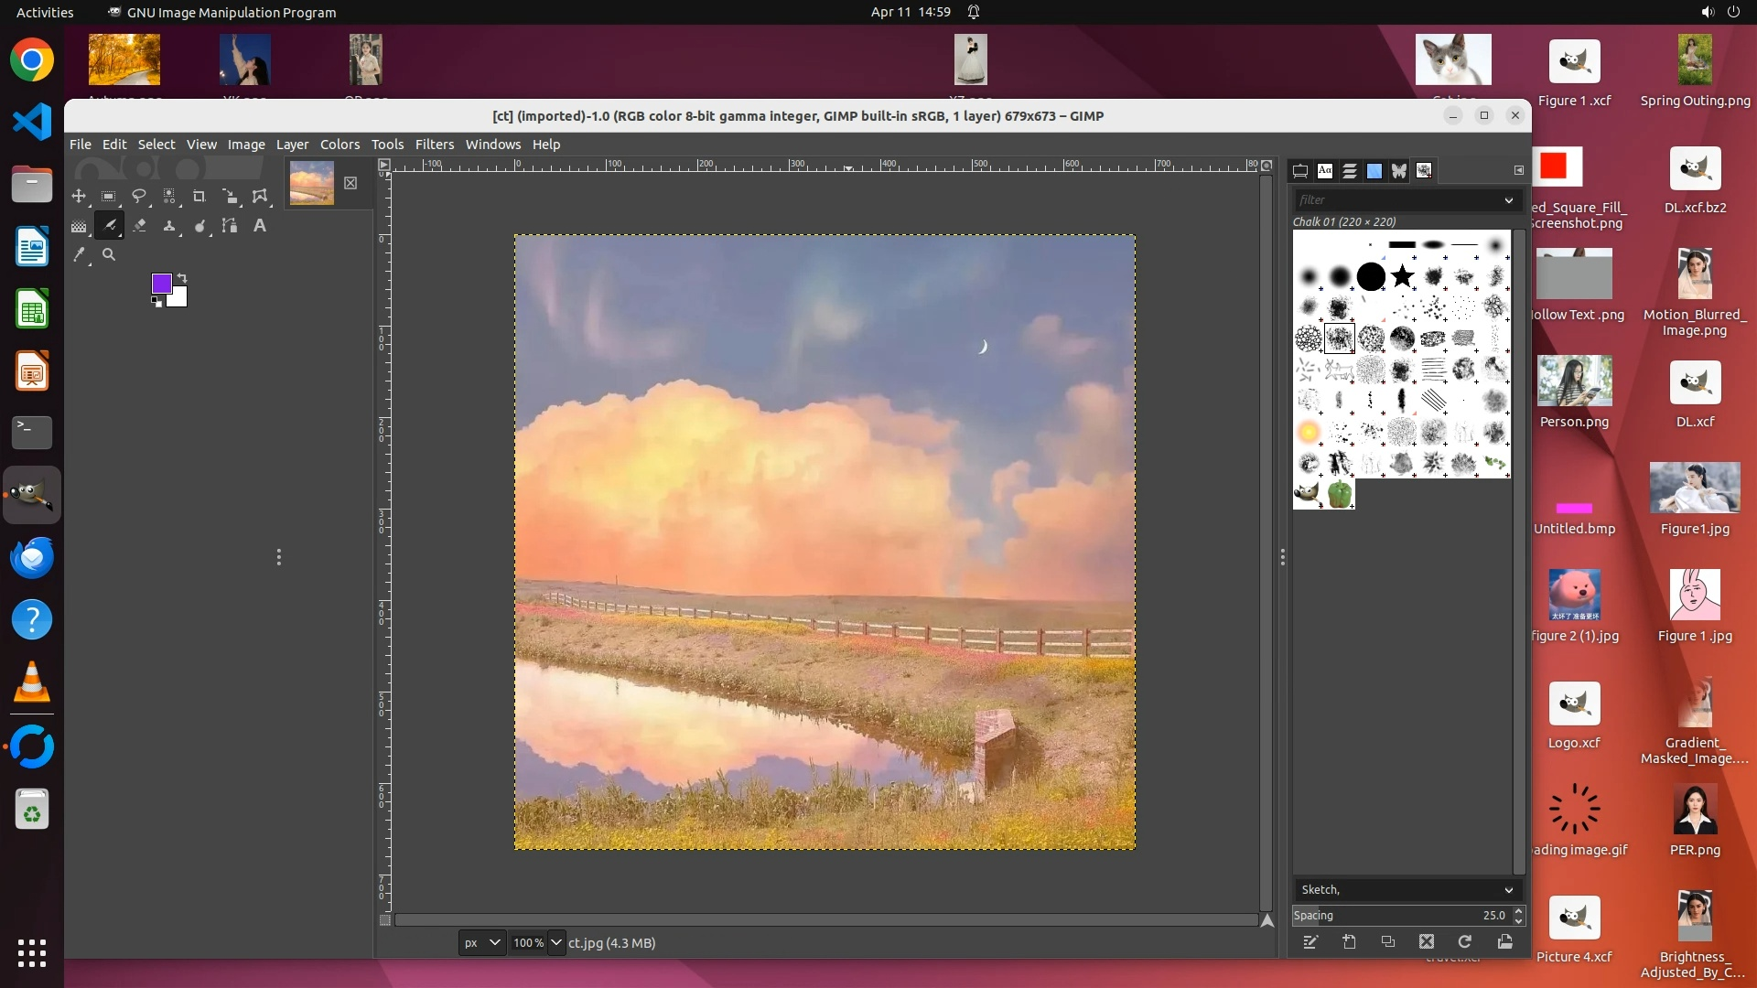Open the Filters menu
The width and height of the screenshot is (1757, 988).
pos(434,145)
